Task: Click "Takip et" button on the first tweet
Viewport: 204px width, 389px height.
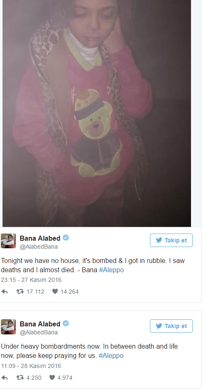Action: click(171, 240)
